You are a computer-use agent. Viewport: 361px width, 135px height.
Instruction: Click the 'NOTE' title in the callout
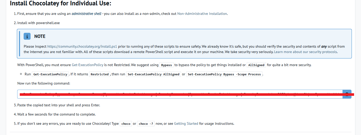click(x=40, y=36)
